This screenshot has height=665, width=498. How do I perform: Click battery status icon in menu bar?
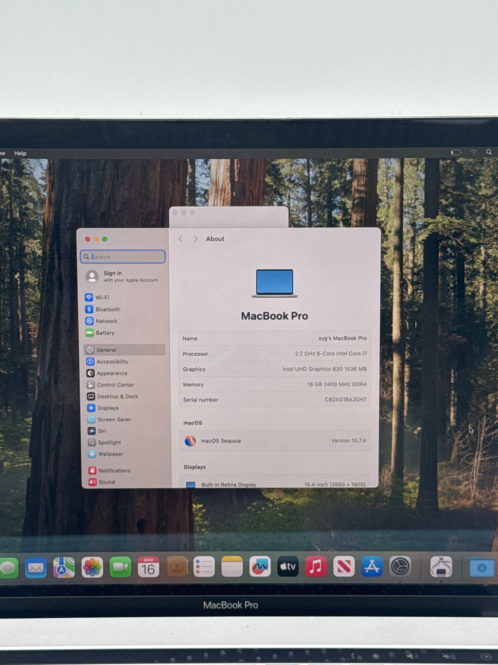tap(456, 152)
